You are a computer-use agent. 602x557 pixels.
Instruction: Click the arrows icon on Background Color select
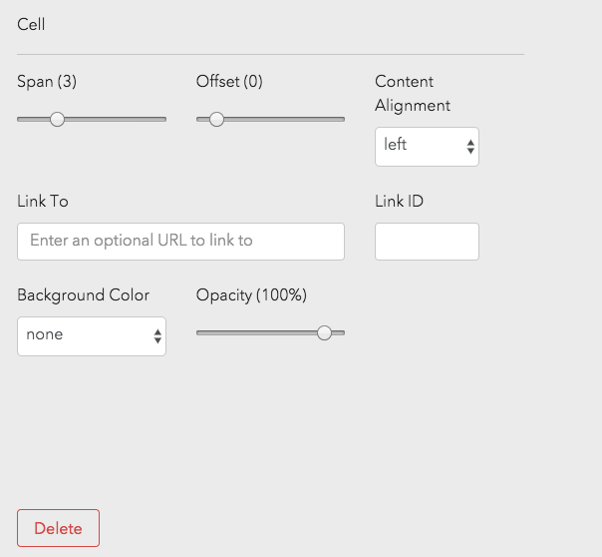[157, 336]
